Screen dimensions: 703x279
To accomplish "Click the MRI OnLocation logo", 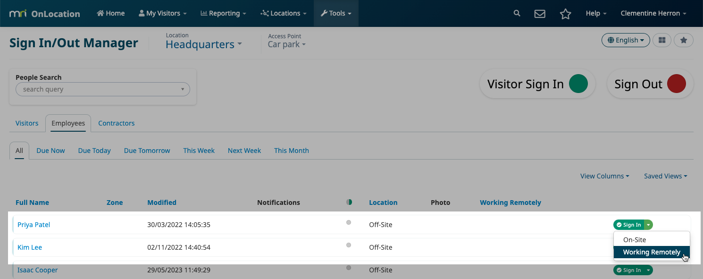I will coord(45,13).
